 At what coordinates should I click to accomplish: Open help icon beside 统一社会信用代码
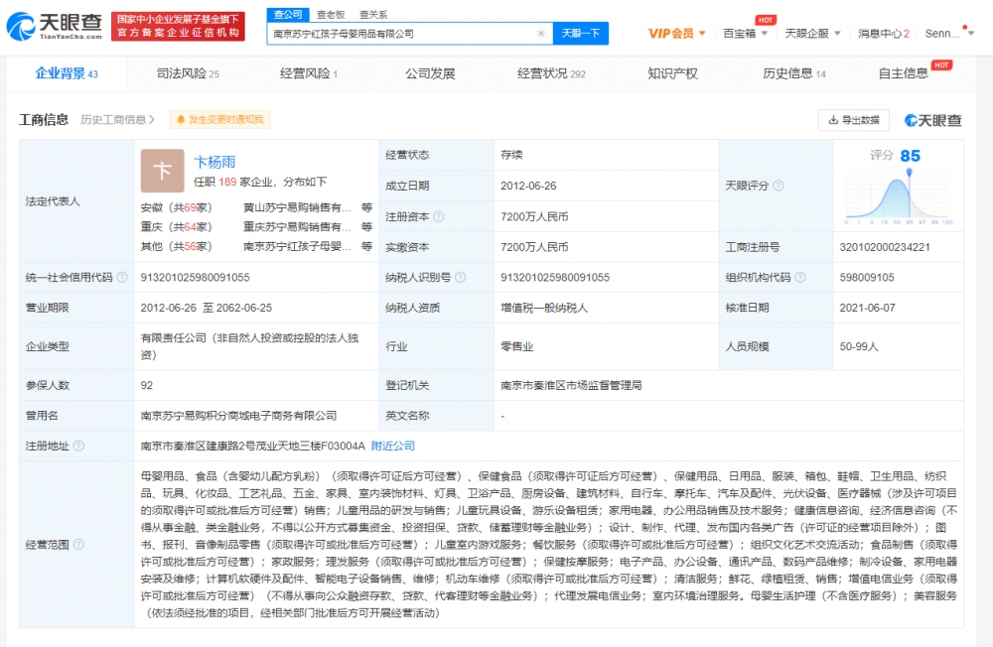(122, 277)
